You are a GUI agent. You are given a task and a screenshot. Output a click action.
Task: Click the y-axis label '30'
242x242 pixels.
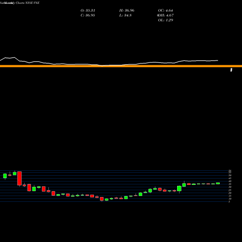(230, 187)
